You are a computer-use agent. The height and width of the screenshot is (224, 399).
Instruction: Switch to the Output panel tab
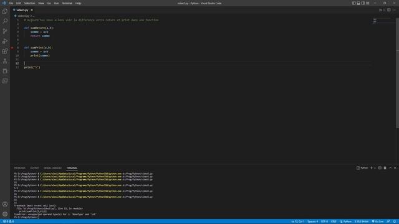tap(34, 168)
